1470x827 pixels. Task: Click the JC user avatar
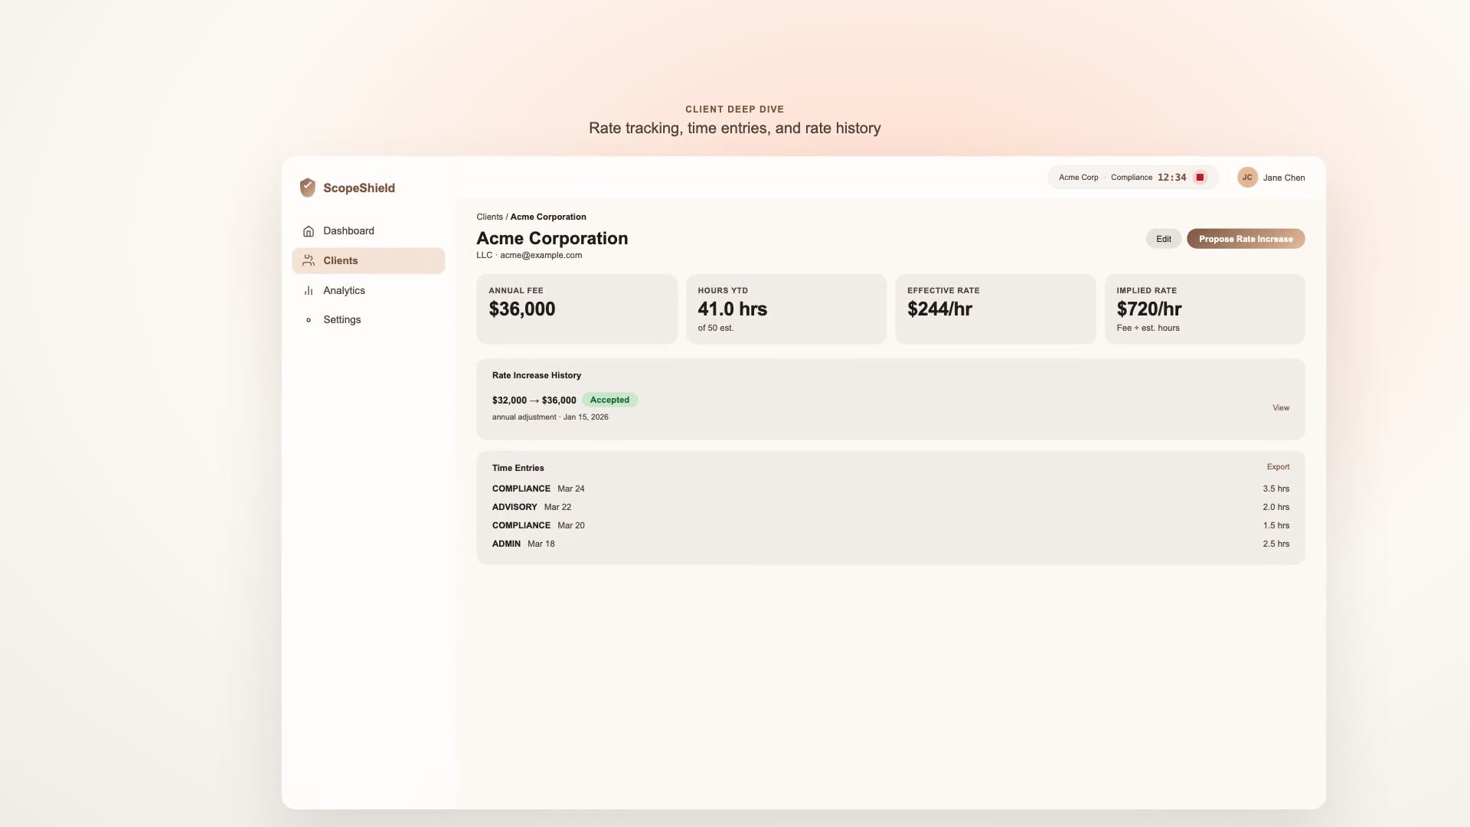point(1247,178)
